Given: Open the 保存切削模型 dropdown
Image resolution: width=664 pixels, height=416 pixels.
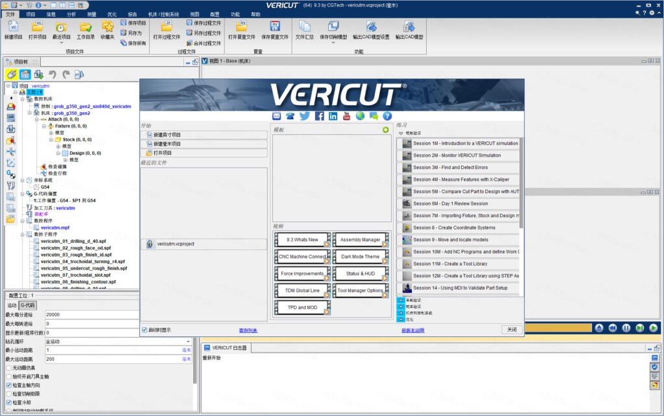Looking at the screenshot, I should coord(333,43).
